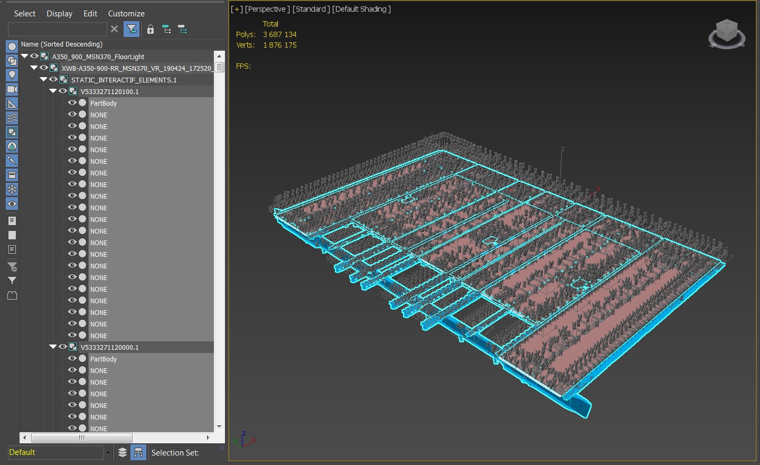Toggle the Display Space Warps wave icon
Image resolution: width=760 pixels, height=465 pixels.
click(x=12, y=118)
